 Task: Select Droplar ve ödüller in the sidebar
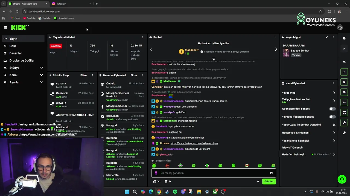pos(23,60)
